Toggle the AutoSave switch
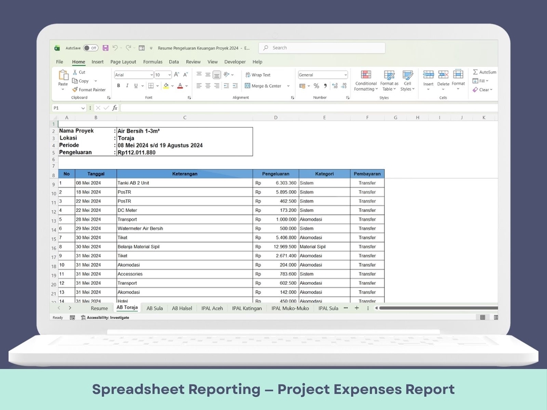 click(91, 48)
